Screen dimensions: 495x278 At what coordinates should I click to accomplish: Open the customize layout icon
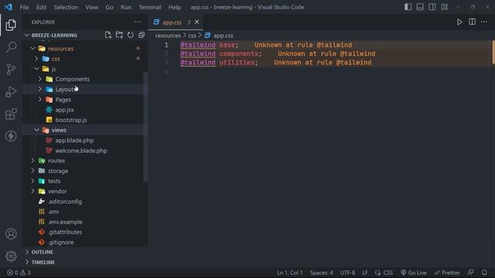pos(444,7)
